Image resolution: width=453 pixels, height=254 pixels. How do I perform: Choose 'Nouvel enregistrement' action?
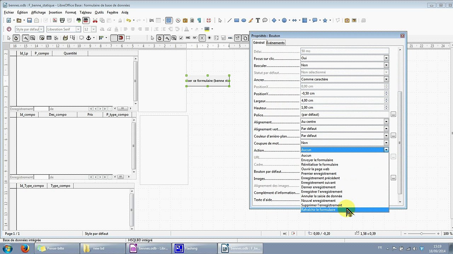coord(345,201)
